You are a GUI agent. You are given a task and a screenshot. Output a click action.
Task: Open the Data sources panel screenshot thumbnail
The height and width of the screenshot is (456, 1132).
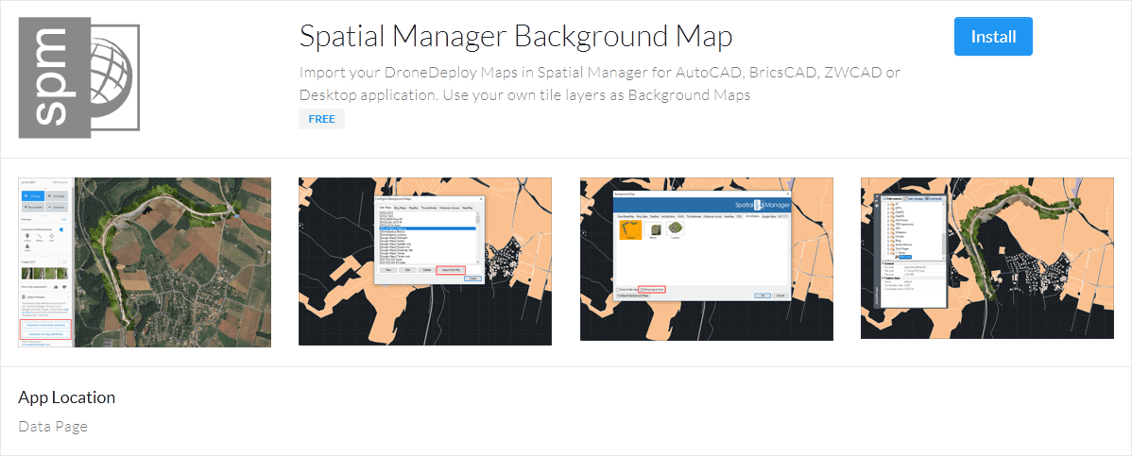point(987,259)
